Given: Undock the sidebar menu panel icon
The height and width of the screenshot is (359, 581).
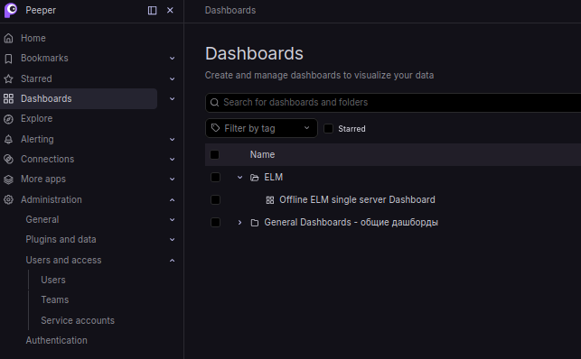Looking at the screenshot, I should click(152, 10).
